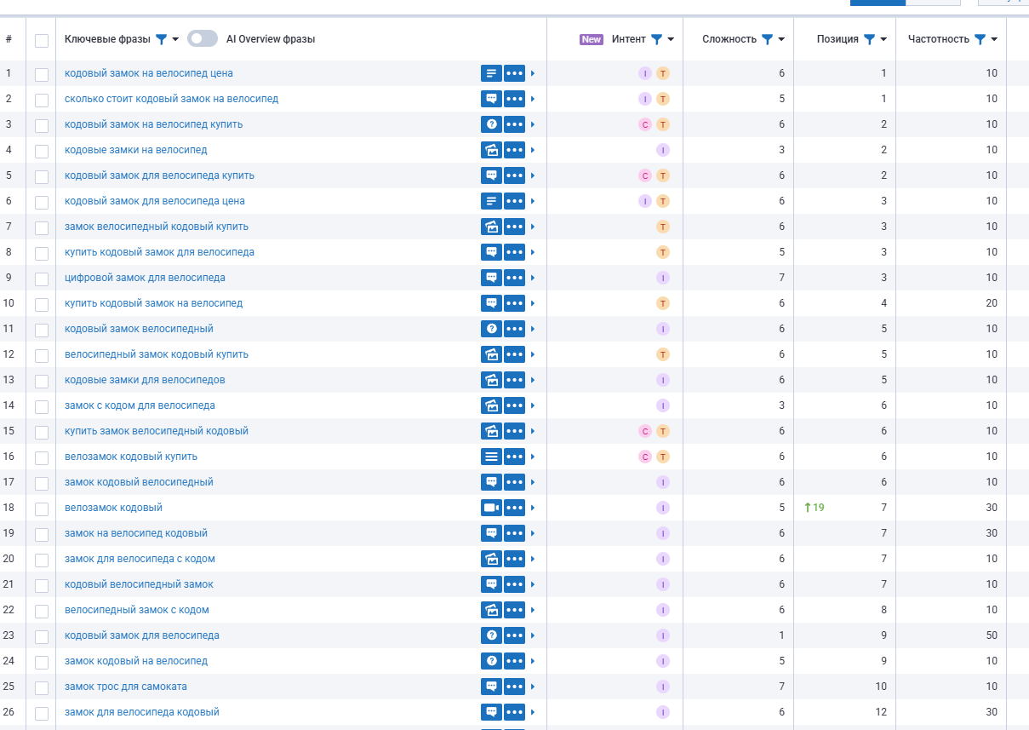Expand arrow for 'купить кодовый замок на велосипед'

pos(533,303)
